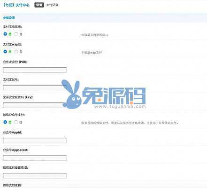Image resolution: width=207 pixels, height=188 pixels.
Task: Click into the 支付宝账号 text box
Action: point(35,87)
